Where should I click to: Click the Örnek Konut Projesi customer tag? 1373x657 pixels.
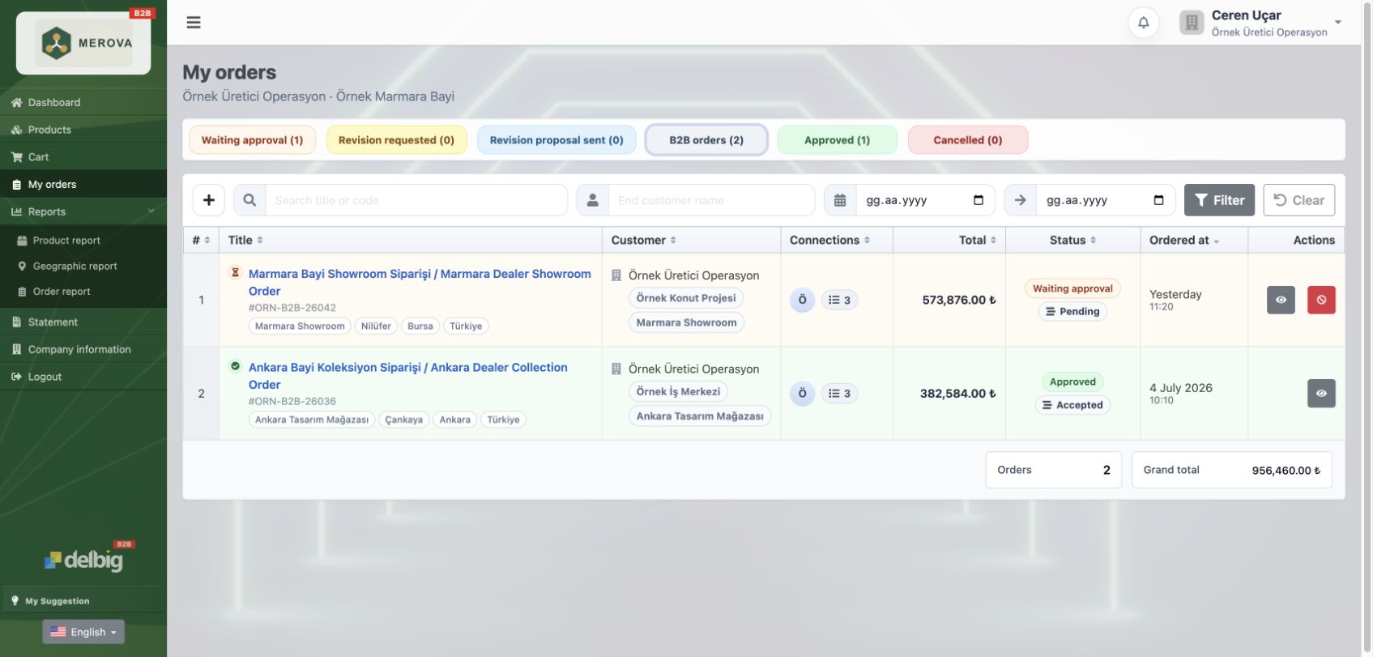pos(686,298)
